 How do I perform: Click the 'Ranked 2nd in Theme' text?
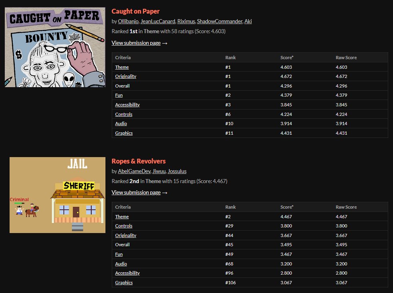(136, 181)
